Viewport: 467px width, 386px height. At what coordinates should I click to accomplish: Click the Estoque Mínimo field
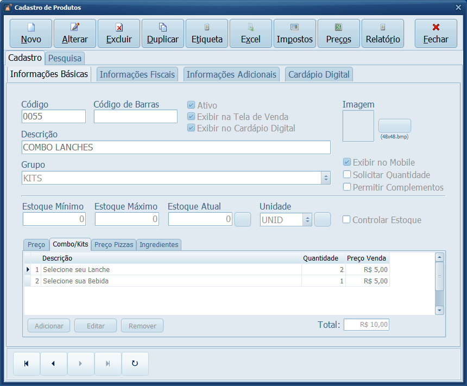[x=54, y=219]
